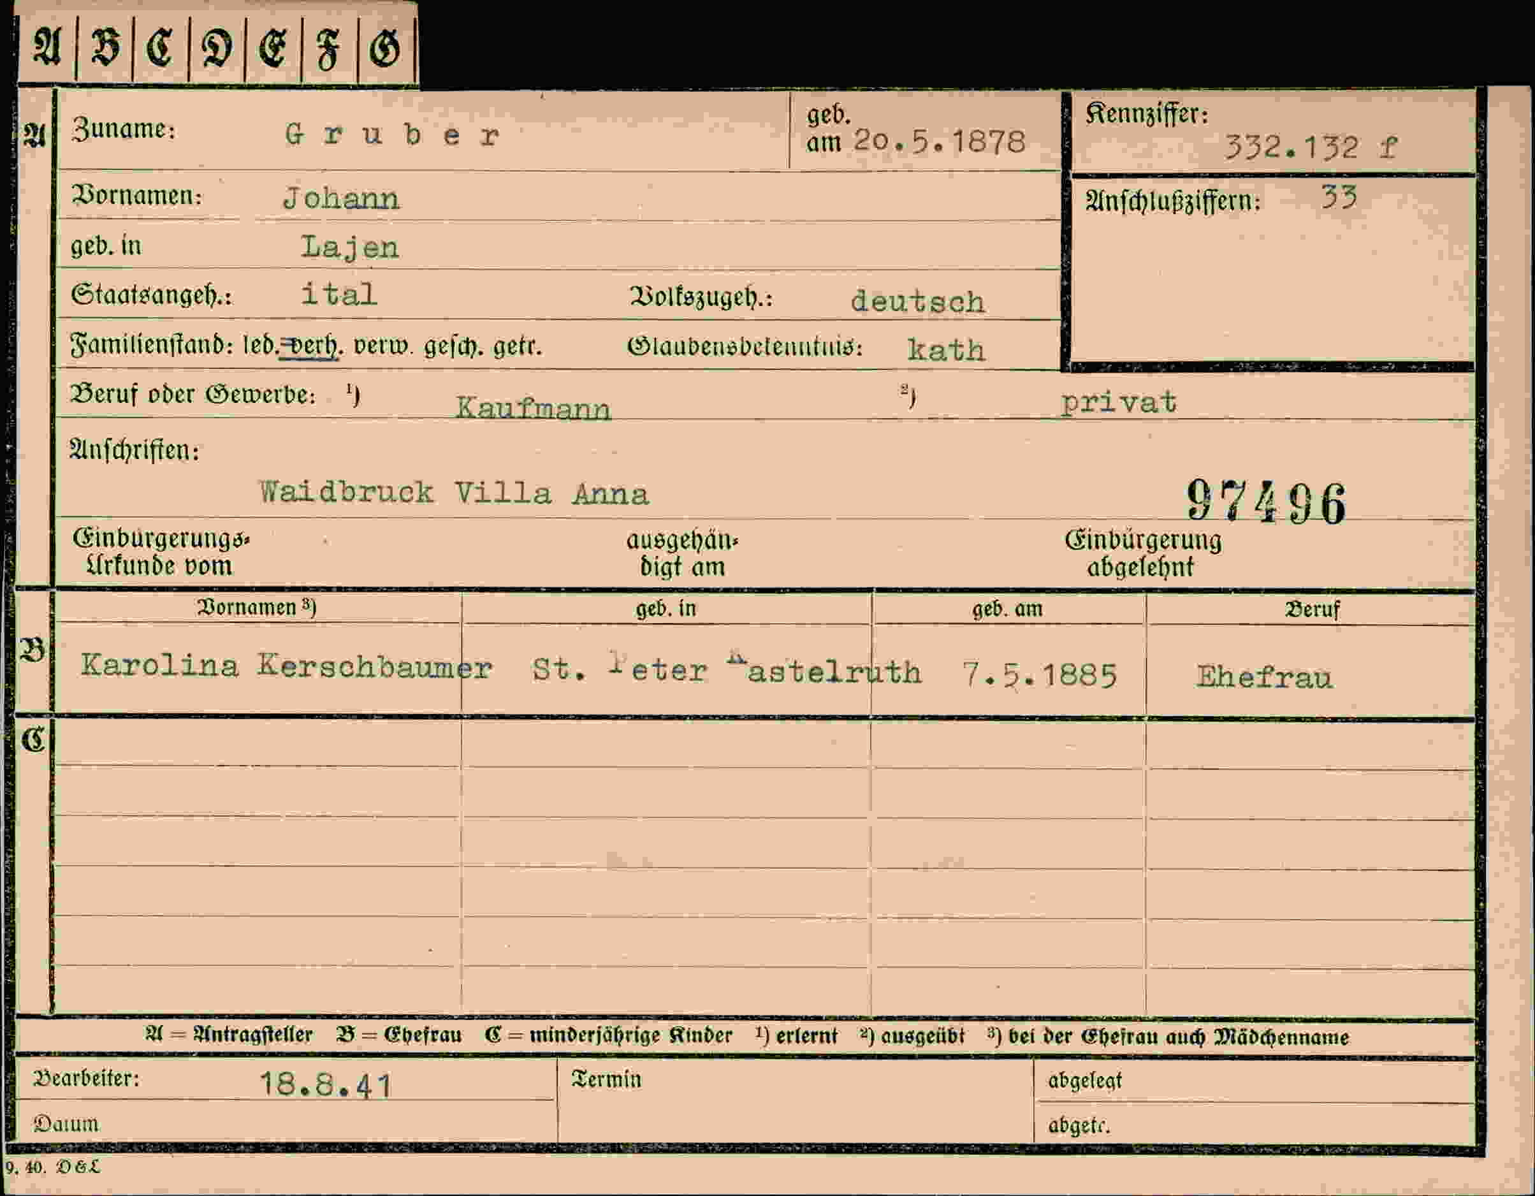Click the ausgehändigt am label
1535x1196 pixels.
pyautogui.click(x=683, y=553)
